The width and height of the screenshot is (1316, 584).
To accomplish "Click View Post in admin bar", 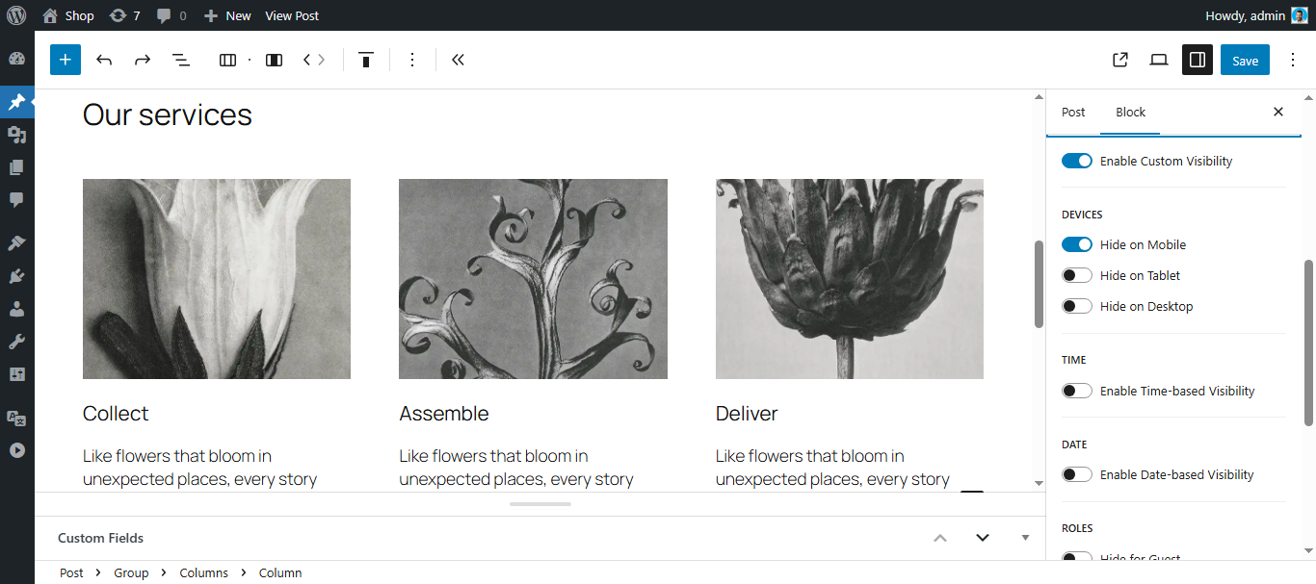I will (x=292, y=15).
